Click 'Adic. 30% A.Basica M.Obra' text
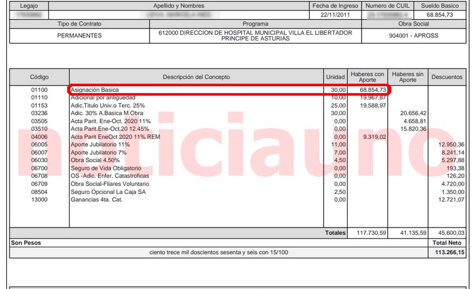Image resolution: width=475 pixels, height=289 pixels. (x=106, y=113)
